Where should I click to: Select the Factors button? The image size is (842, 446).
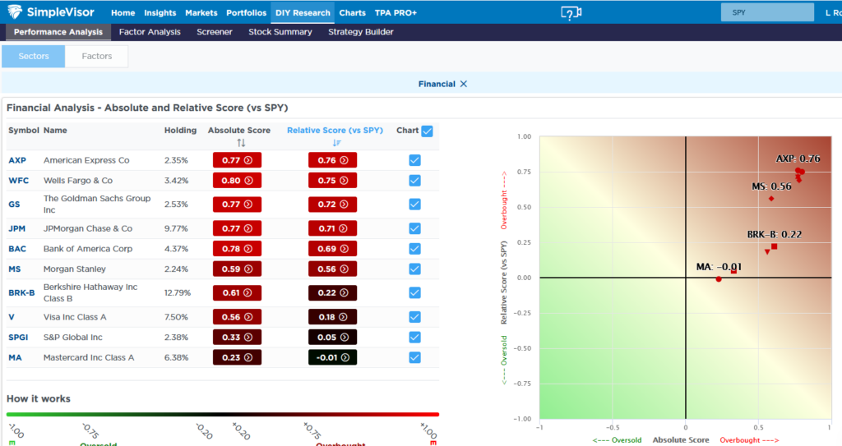97,57
